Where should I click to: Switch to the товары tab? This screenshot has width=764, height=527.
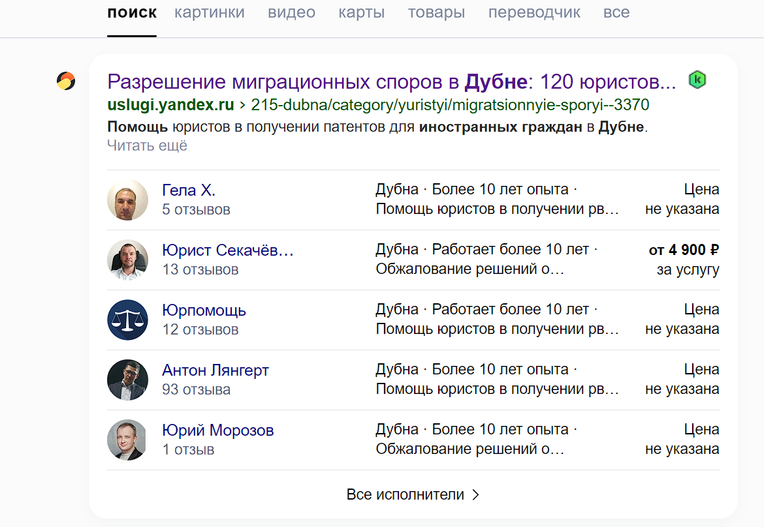coord(437,12)
